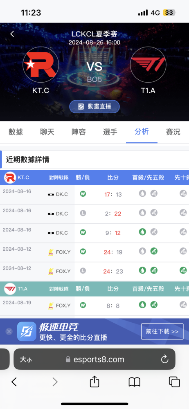Open Safari bookmarks book icon
189x409 pixels.
135,382
